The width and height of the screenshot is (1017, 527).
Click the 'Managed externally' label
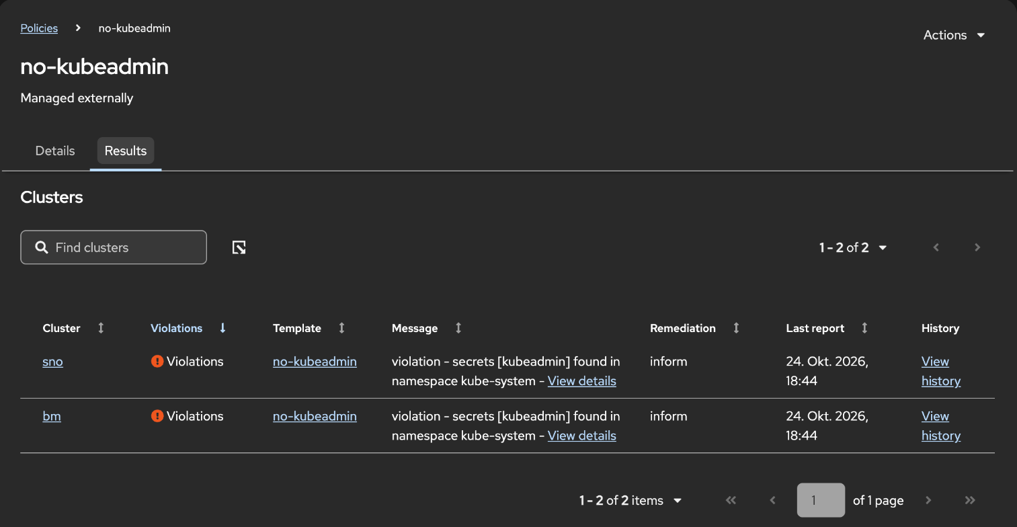pos(77,98)
